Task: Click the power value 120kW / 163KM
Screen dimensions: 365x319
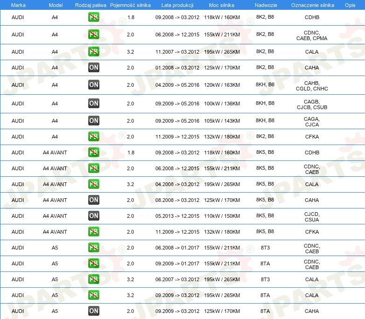Action: (222, 85)
